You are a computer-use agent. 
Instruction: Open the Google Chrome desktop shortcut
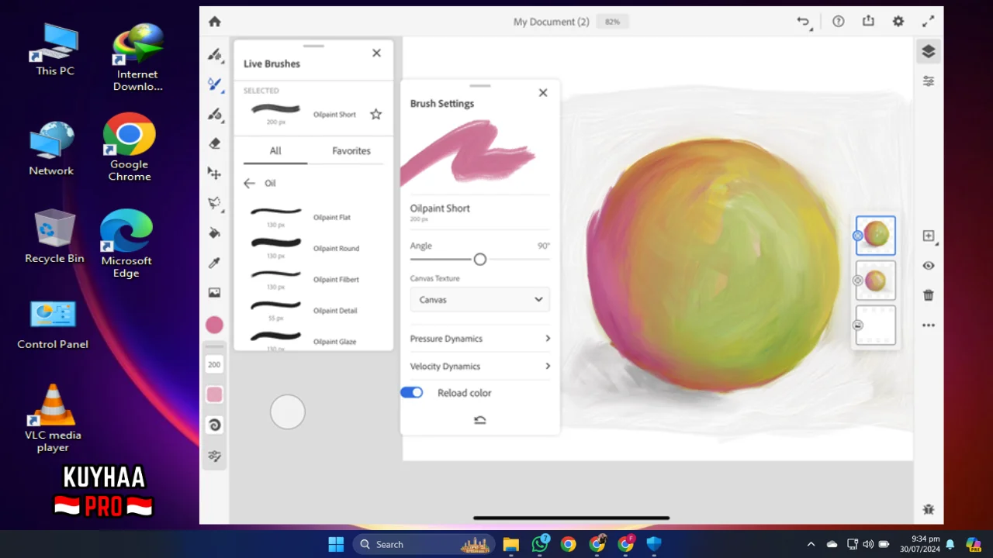click(x=130, y=147)
